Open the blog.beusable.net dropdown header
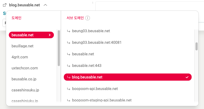The width and height of the screenshot is (204, 109). [24, 5]
